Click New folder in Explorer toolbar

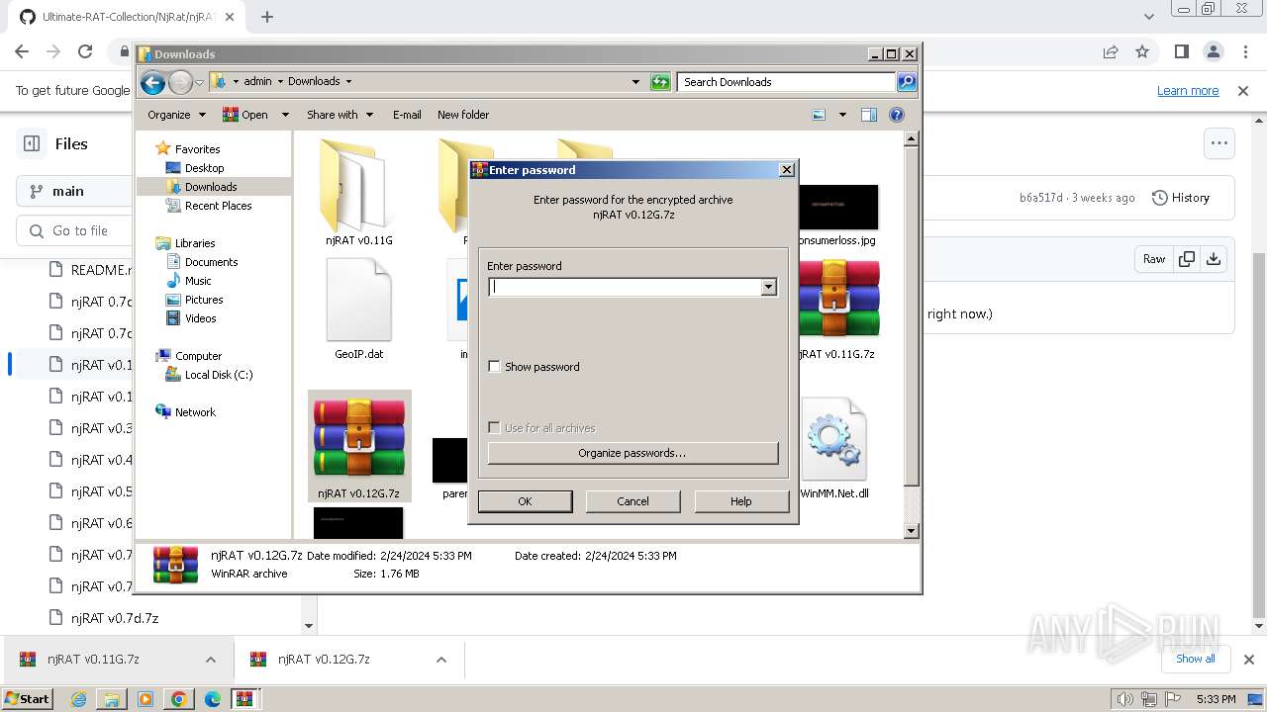463,115
